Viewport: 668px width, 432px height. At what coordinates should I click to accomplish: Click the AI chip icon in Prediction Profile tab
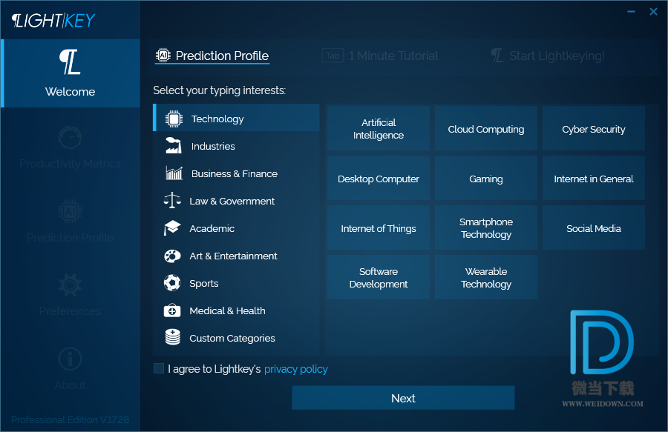click(x=163, y=56)
